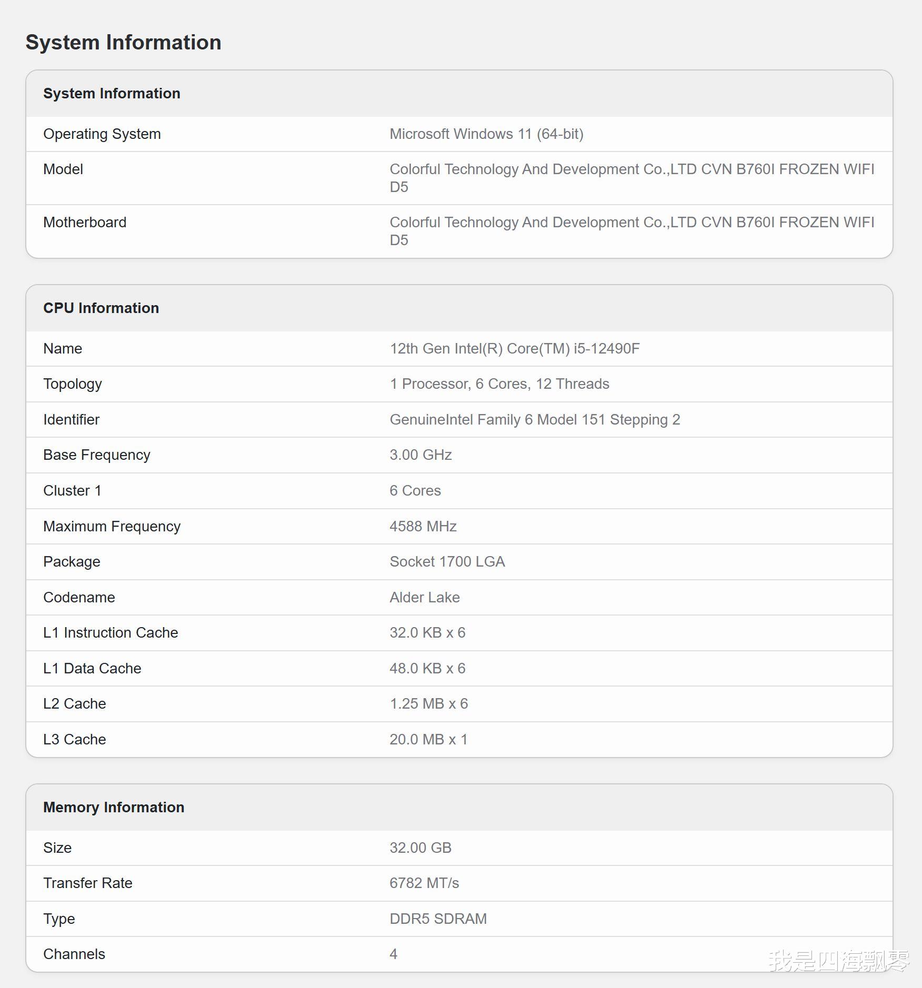
Task: Select the CPU name i5-12490F text
Action: click(514, 349)
